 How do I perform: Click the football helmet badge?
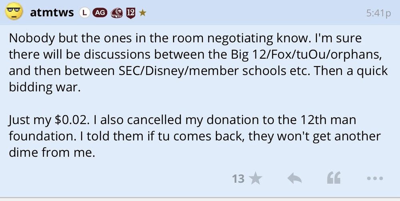coord(116,13)
